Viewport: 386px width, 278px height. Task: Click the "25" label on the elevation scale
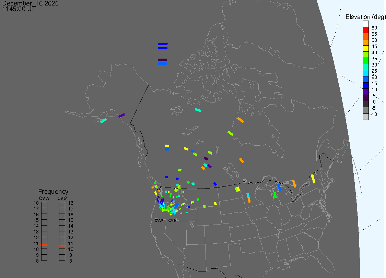coord(374,71)
